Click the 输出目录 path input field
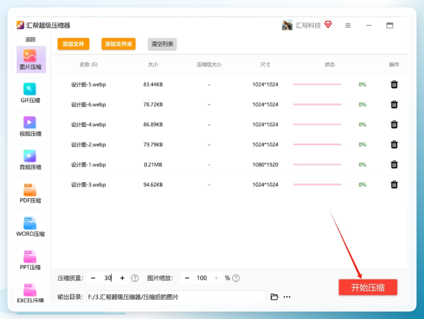 [x=177, y=297]
